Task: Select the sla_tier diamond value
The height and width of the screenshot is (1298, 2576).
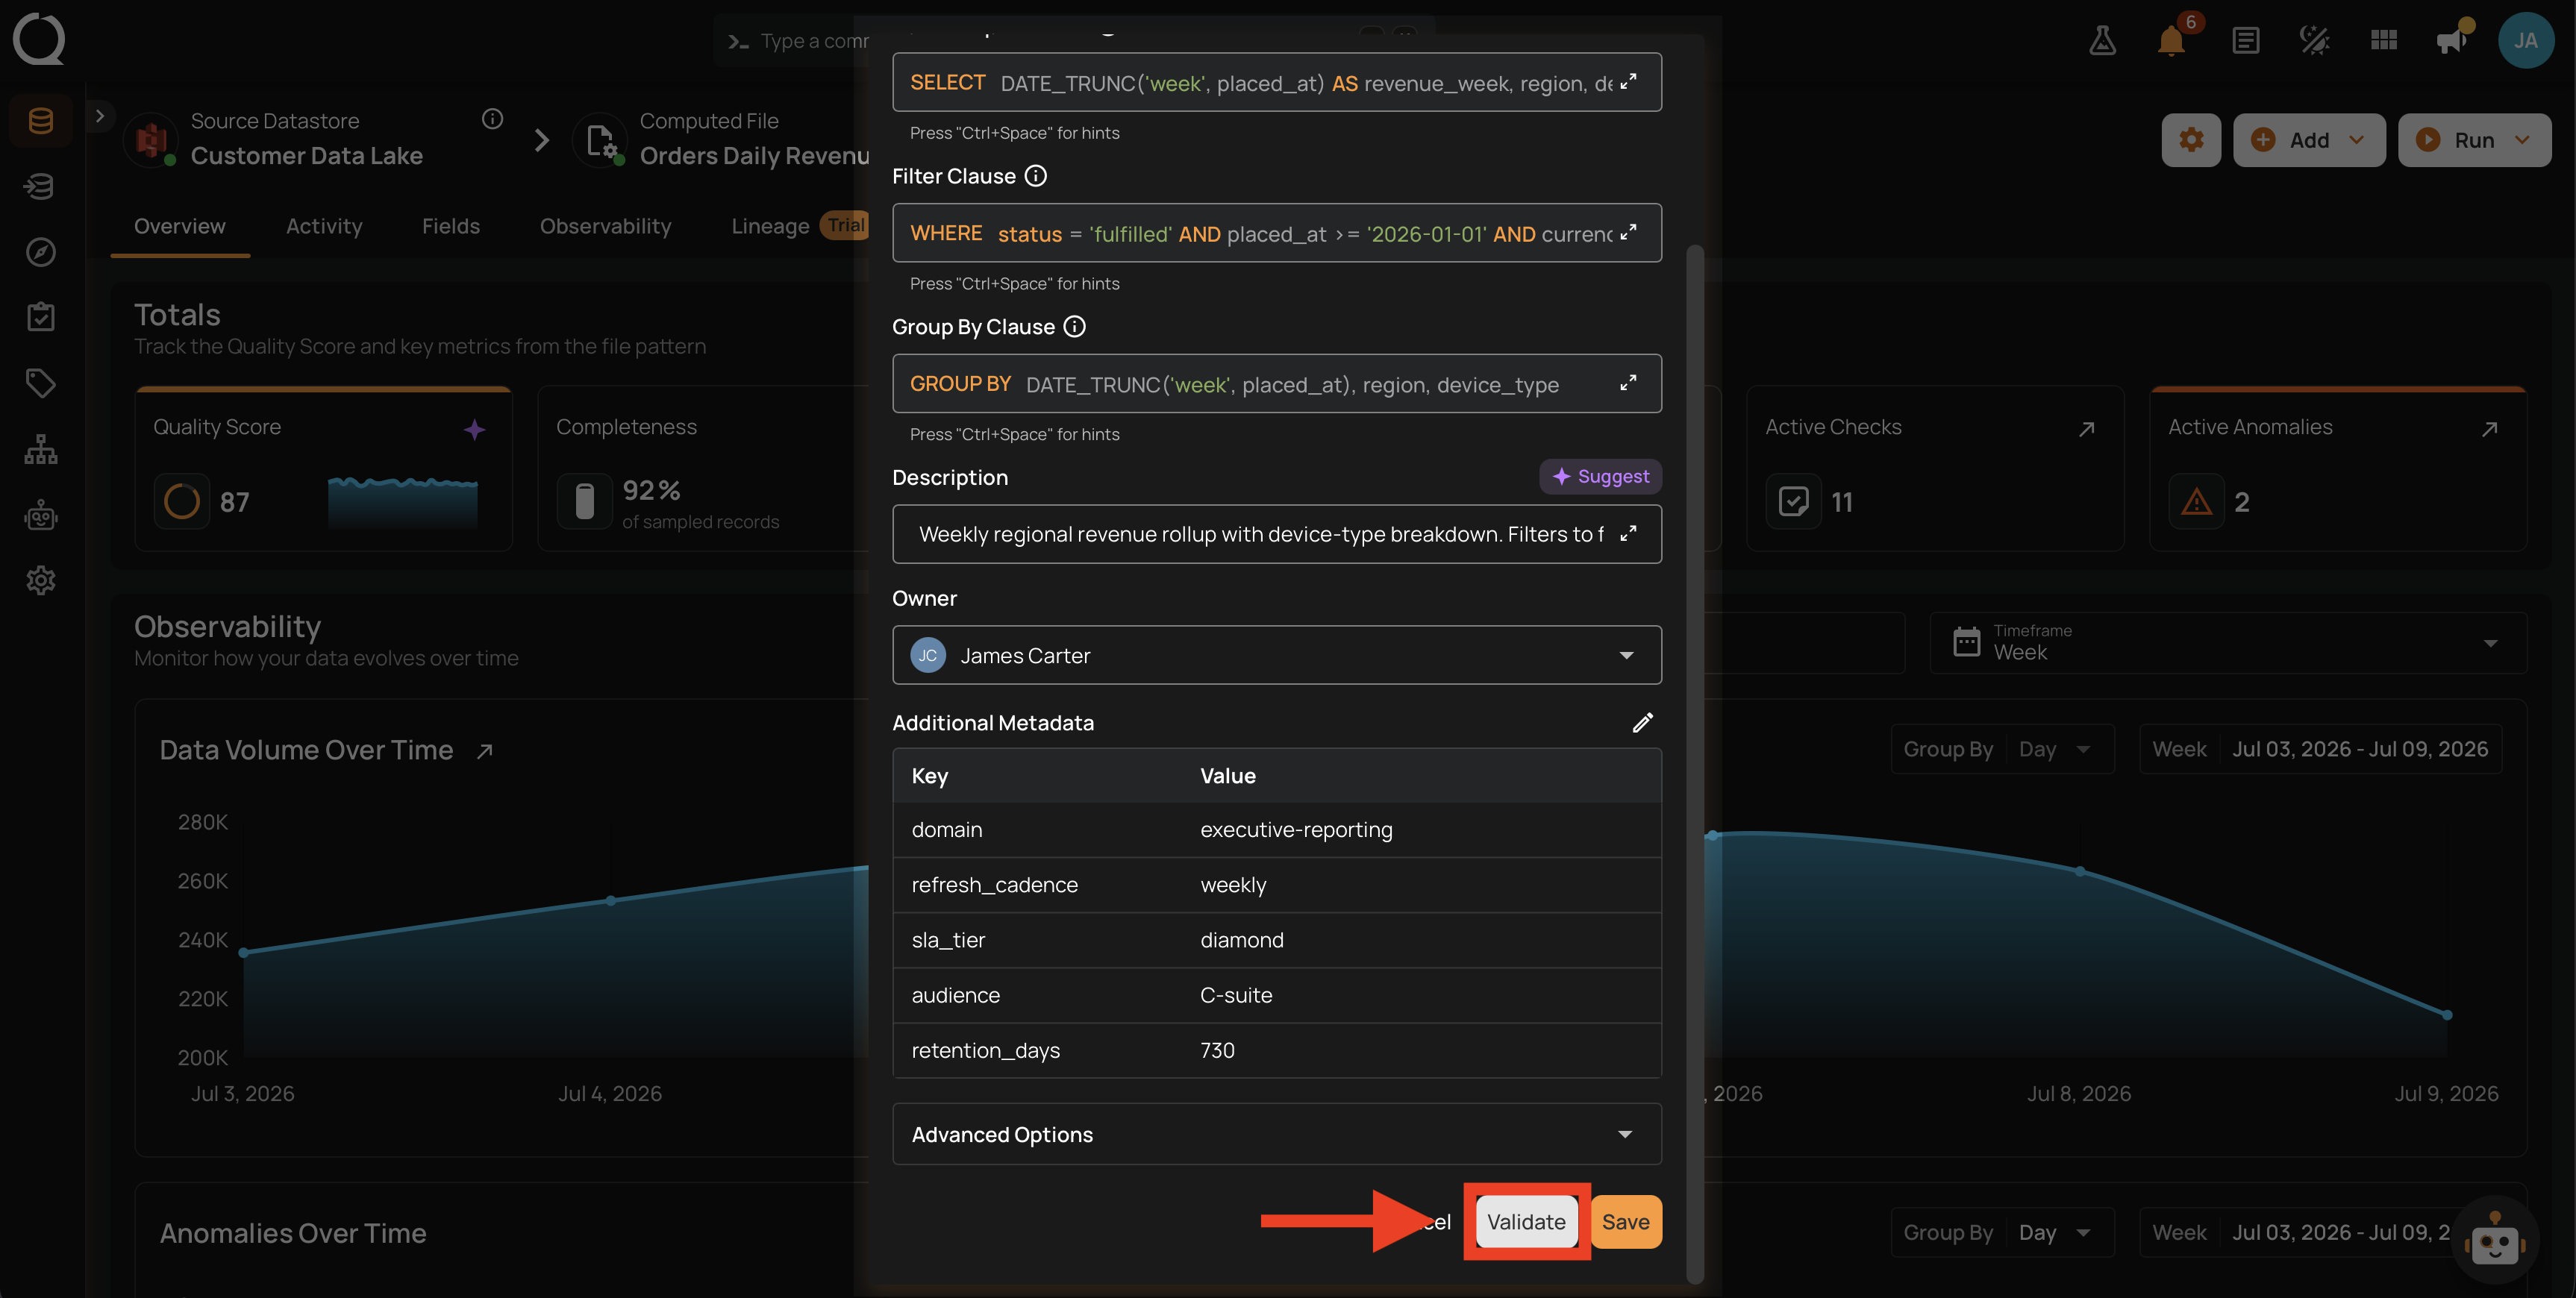Action: point(1241,940)
